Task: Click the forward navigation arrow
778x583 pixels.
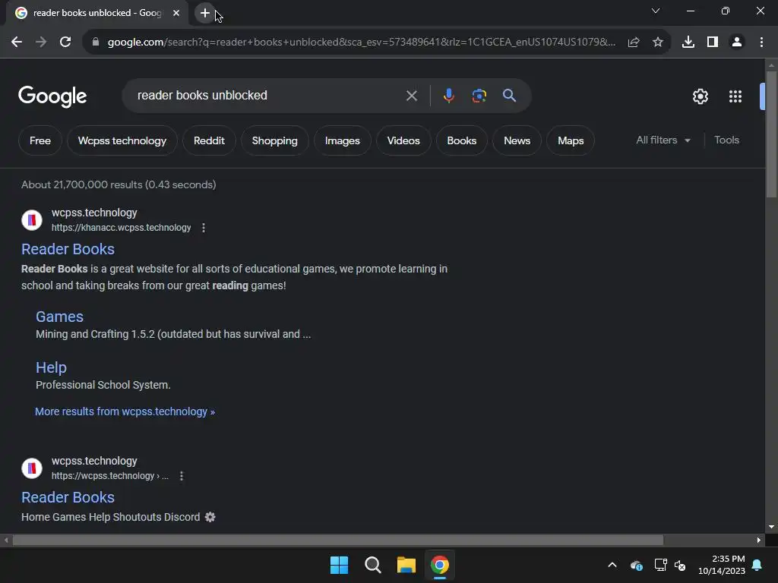Action: pyautogui.click(x=41, y=43)
